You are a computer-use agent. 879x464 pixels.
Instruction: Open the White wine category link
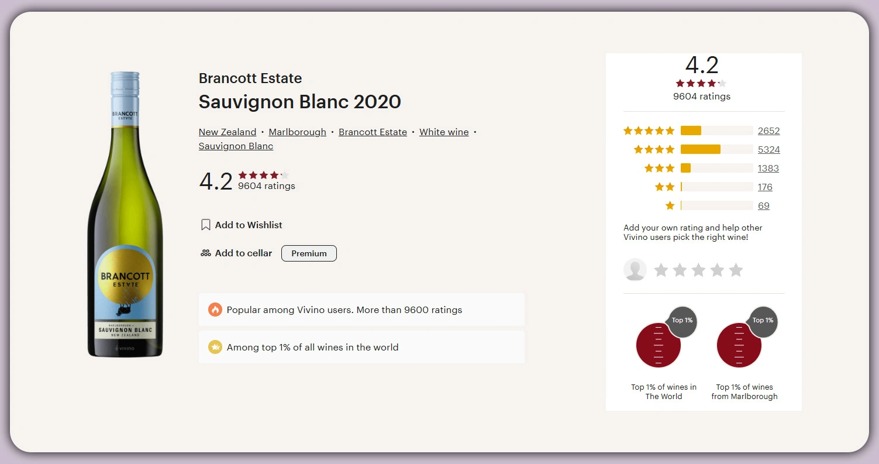click(x=444, y=132)
